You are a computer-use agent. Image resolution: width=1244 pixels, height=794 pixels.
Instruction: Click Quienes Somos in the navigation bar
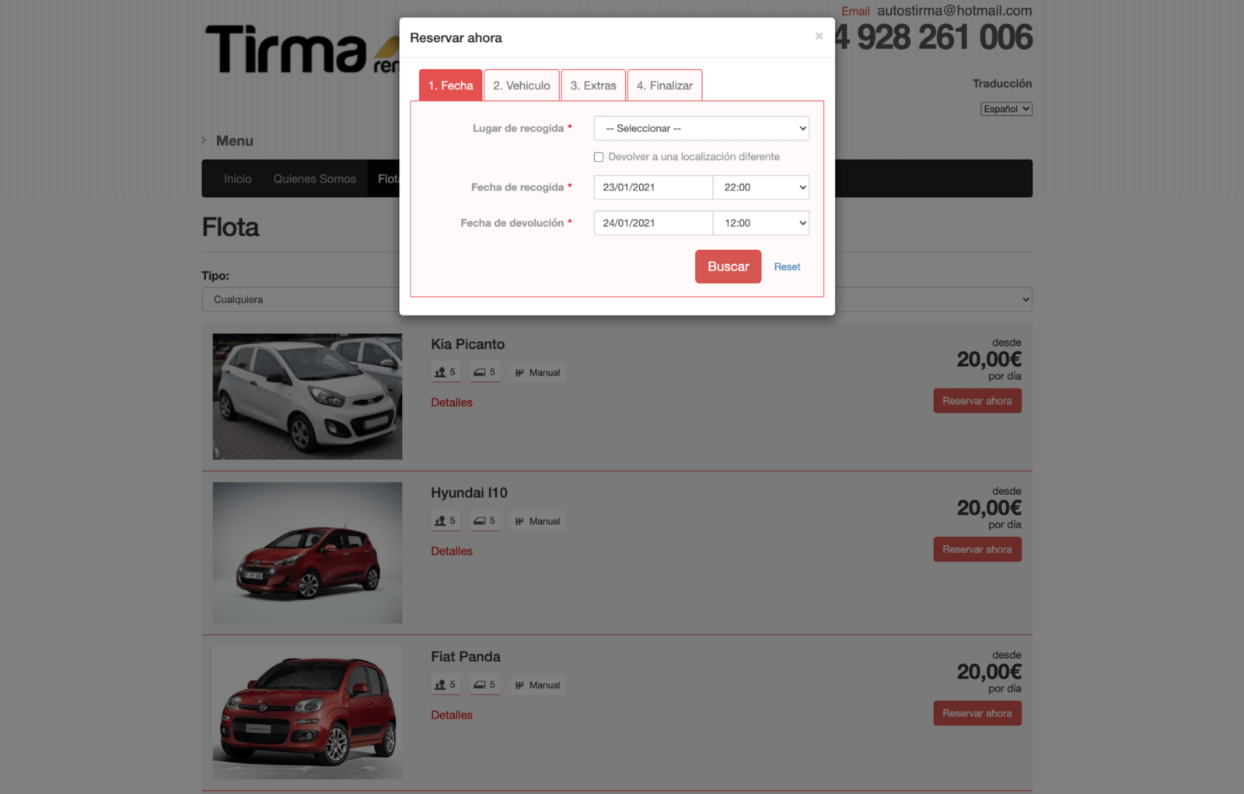314,179
